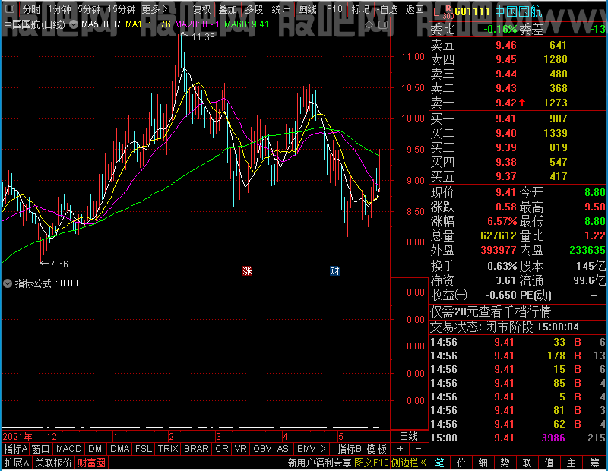Select the DMA indicator tab
Image resolution: width=608 pixels, height=471 pixels.
pos(120,449)
